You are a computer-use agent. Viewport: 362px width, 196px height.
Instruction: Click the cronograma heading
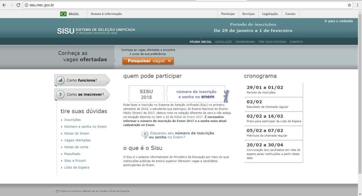click(260, 76)
